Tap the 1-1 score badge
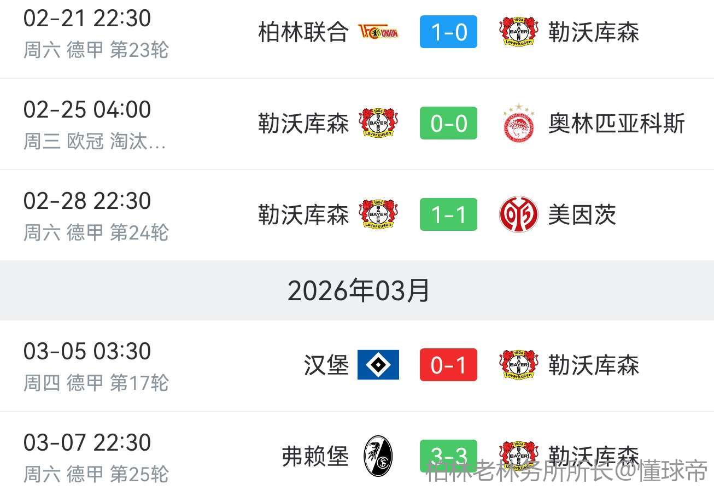The height and width of the screenshot is (490, 714). point(448,215)
